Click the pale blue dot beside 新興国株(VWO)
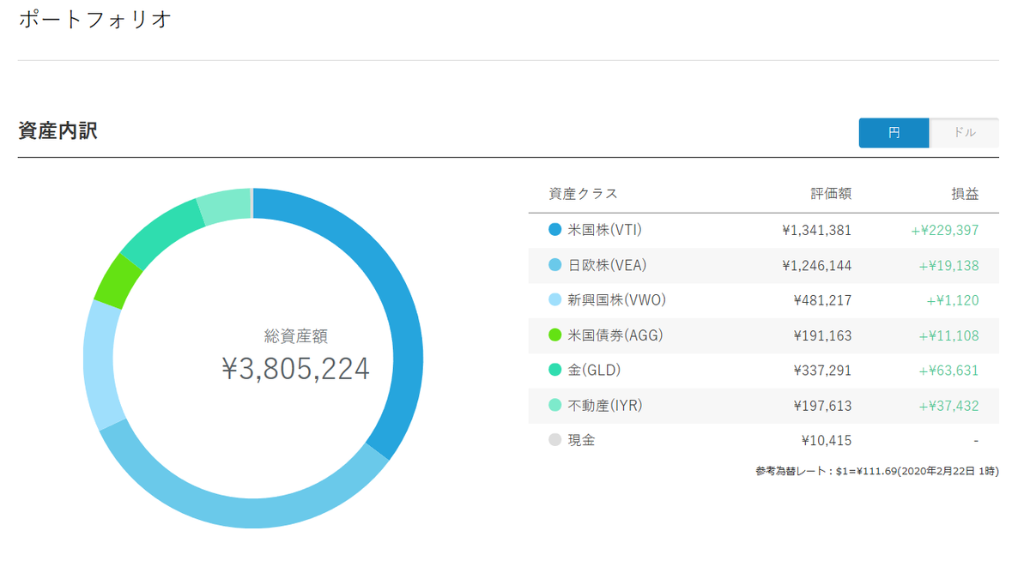Screen dimensions: 1030x567 [x=555, y=300]
